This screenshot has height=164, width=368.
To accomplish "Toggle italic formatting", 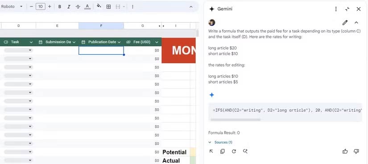I will (x=69, y=7).
